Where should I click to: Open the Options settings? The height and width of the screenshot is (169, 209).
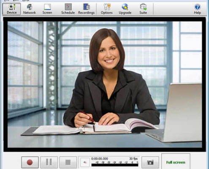pos(107,9)
